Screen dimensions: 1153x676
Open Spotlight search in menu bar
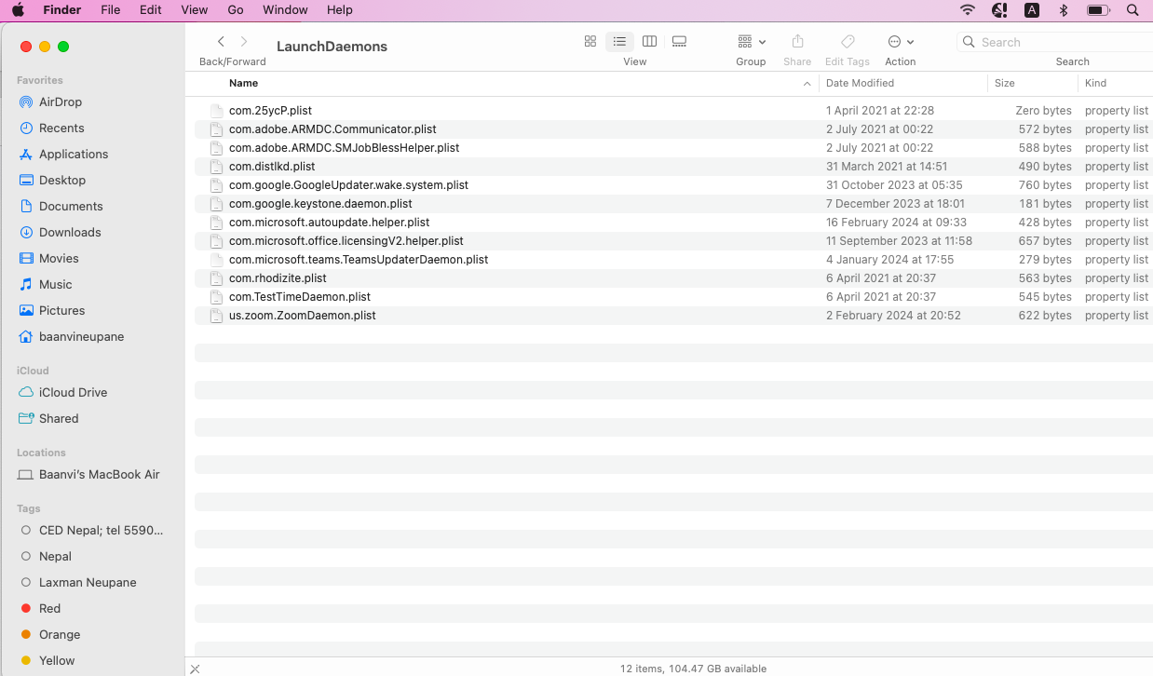1133,10
